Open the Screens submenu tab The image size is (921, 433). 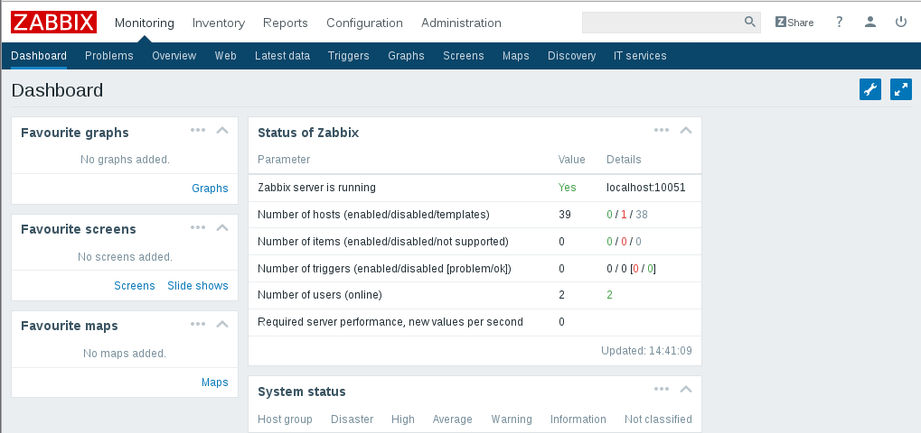(464, 56)
